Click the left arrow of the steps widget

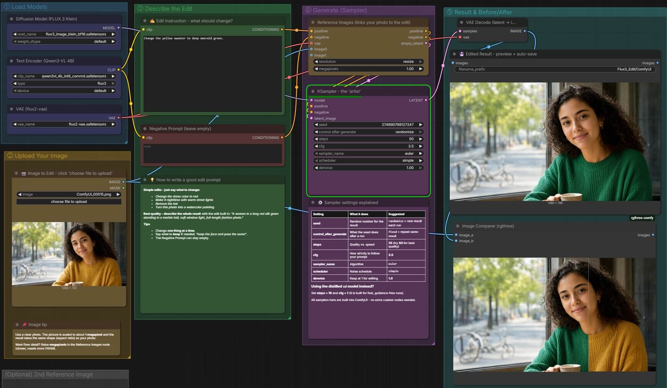[x=316, y=139]
